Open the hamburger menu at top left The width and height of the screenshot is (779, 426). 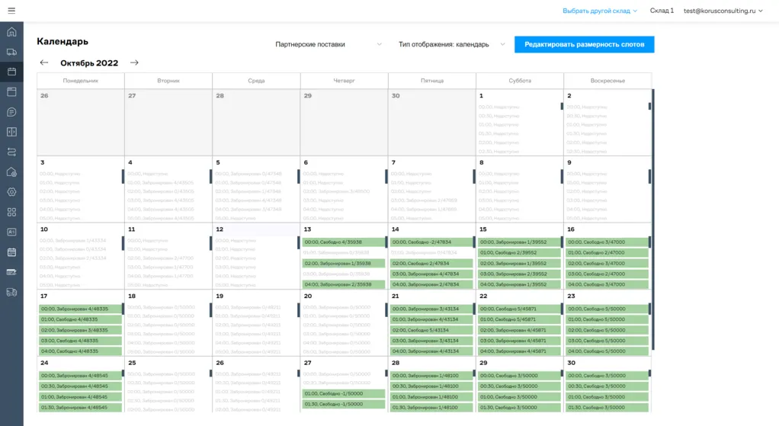11,11
